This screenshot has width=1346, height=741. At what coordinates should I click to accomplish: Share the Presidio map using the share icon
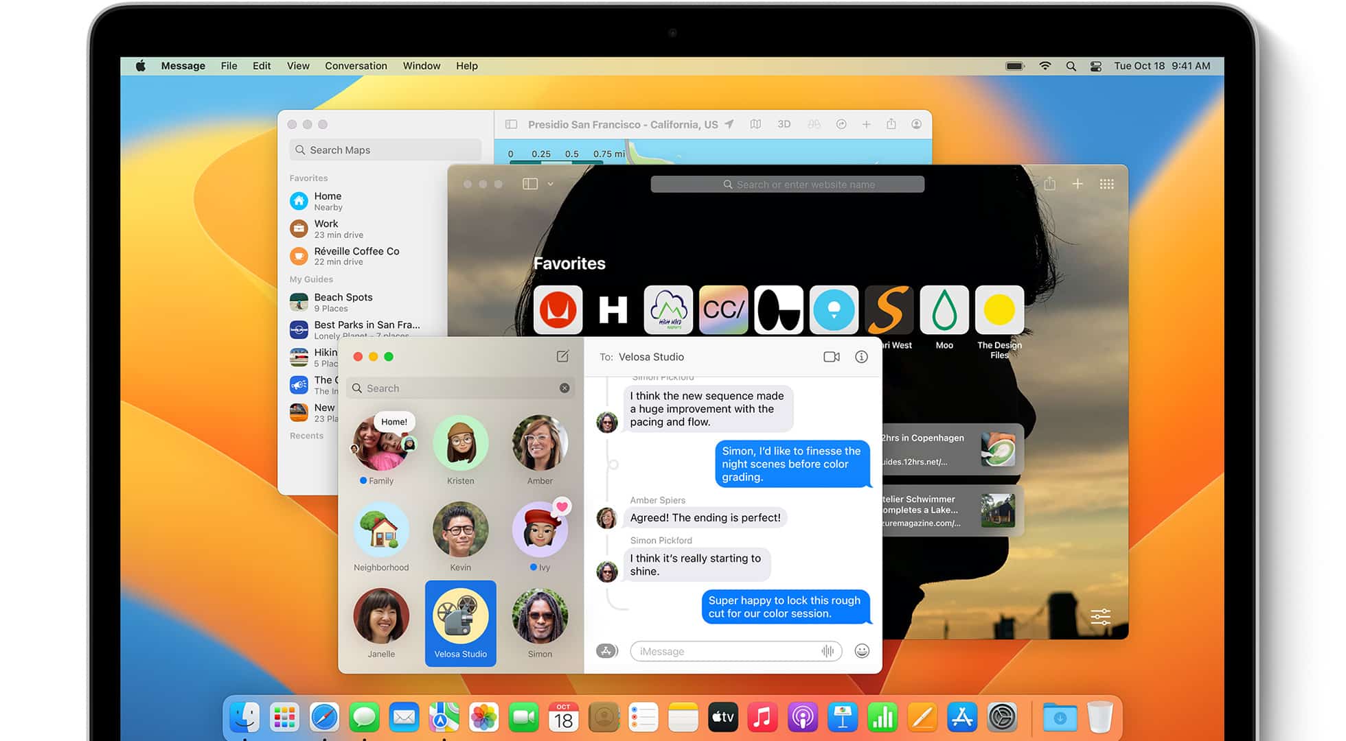coord(891,124)
